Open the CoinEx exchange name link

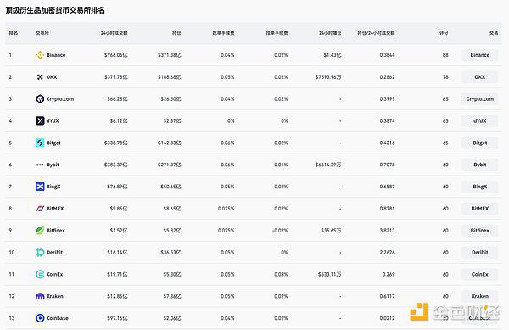click(54, 274)
